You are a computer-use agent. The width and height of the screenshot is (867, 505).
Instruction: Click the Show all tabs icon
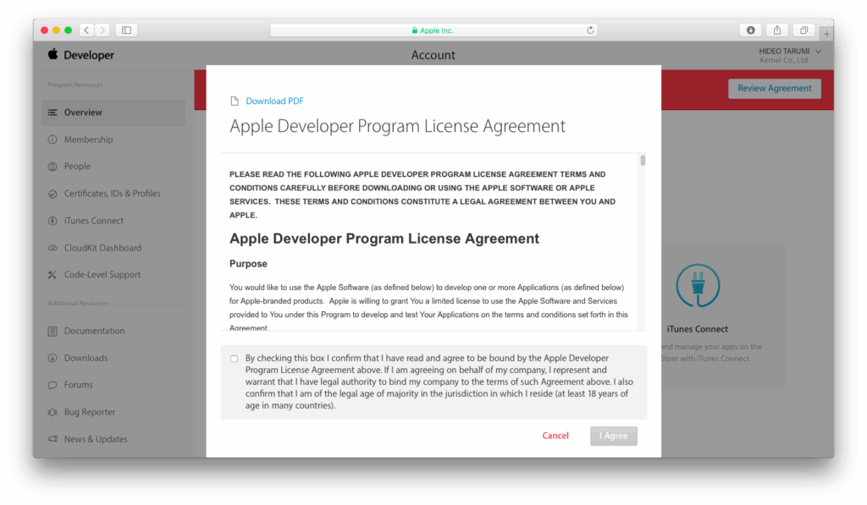coord(803,30)
